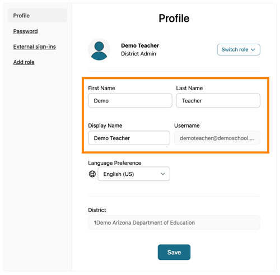Focus the Last Name input field
The width and height of the screenshot is (280, 275).
click(x=218, y=101)
